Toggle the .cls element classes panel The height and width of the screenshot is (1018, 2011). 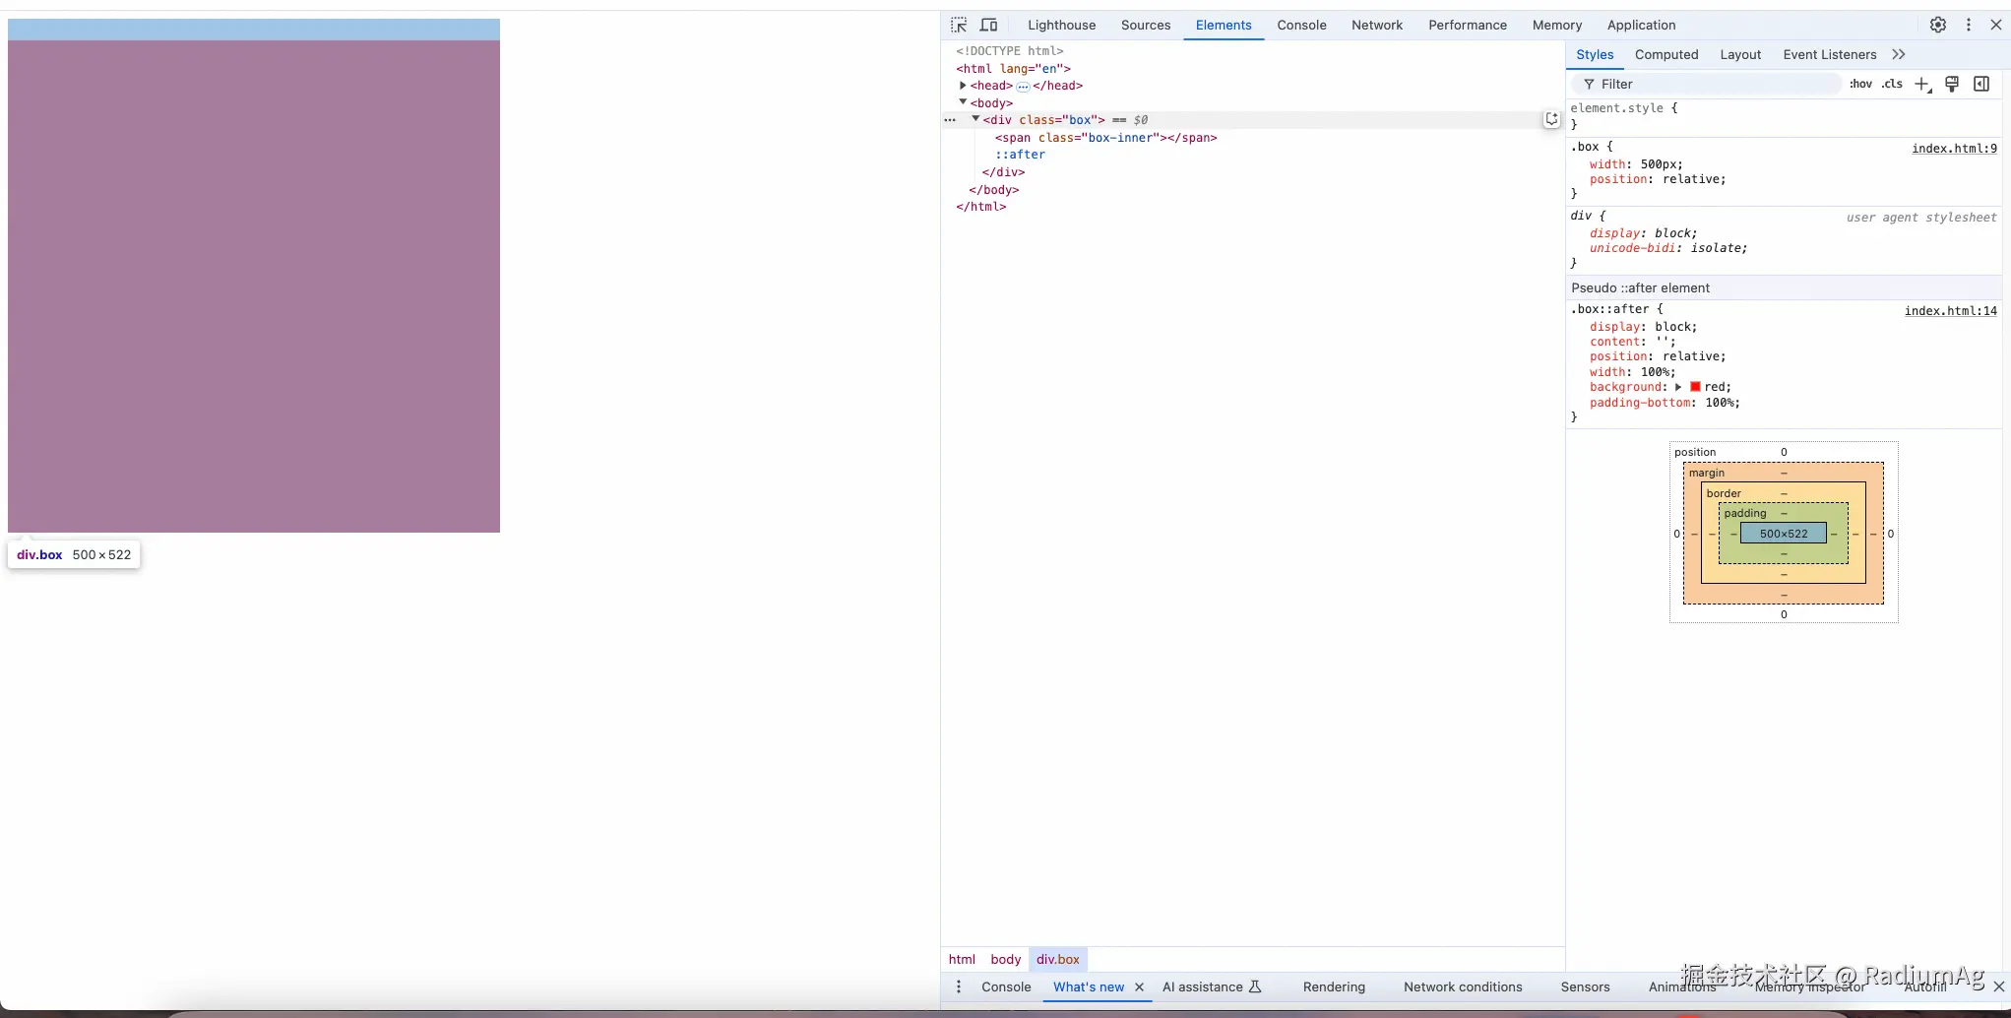tap(1892, 84)
